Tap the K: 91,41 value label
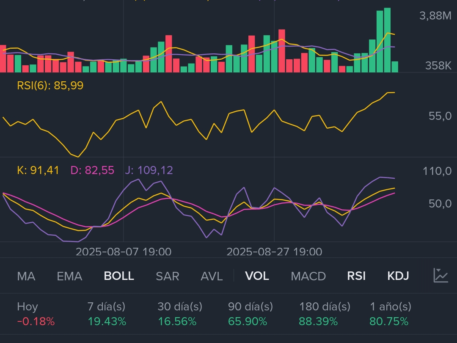 38,170
